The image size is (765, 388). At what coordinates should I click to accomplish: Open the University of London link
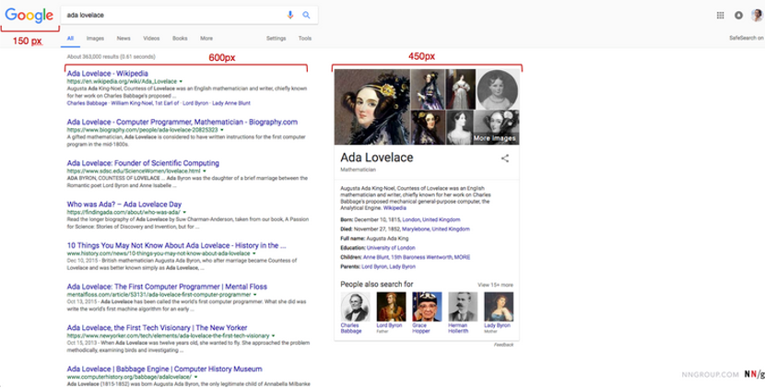[391, 248]
